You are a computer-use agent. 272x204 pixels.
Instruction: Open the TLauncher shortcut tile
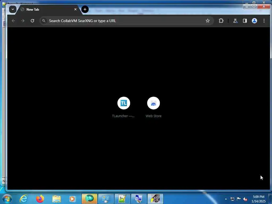pyautogui.click(x=124, y=103)
